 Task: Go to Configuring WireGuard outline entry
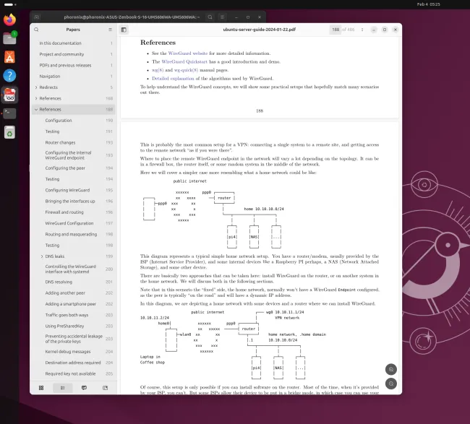pyautogui.click(x=67, y=190)
